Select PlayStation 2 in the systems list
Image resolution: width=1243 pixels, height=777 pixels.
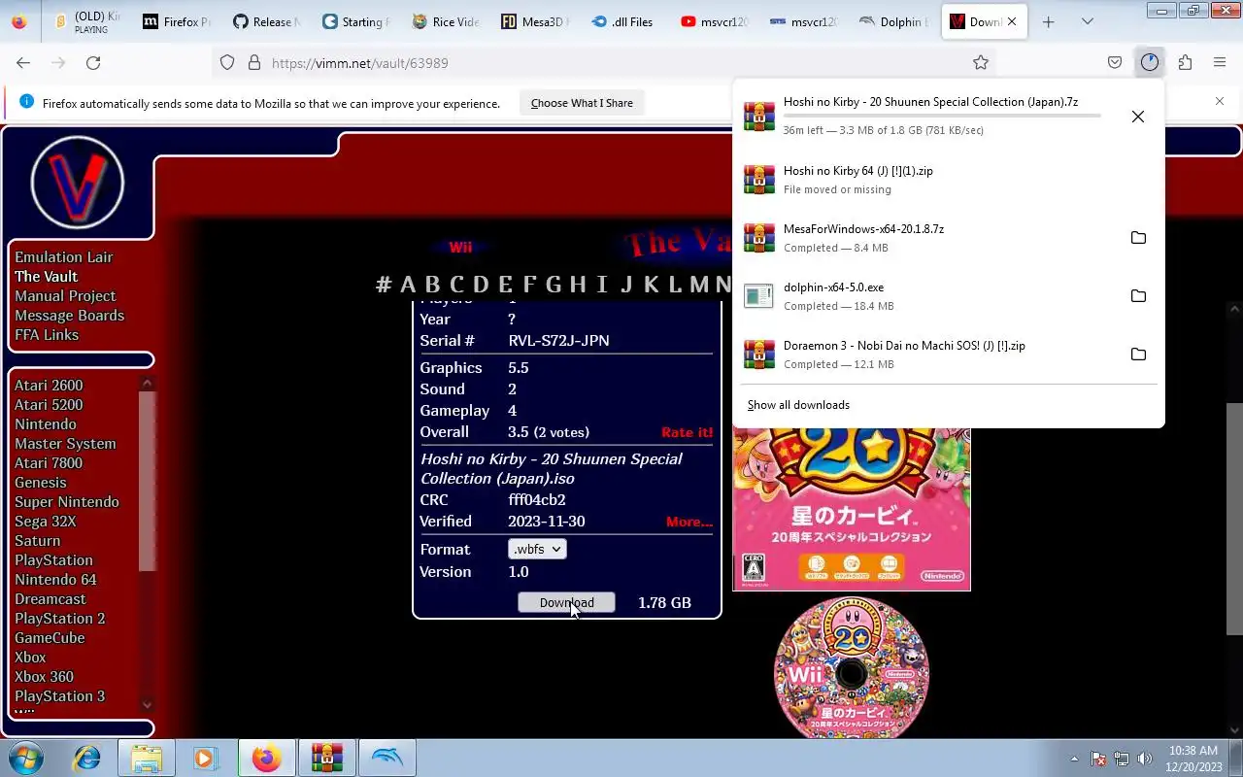[x=60, y=619]
